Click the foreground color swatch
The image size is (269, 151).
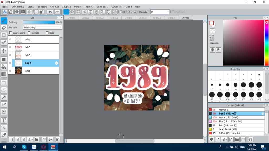coord(211,23)
